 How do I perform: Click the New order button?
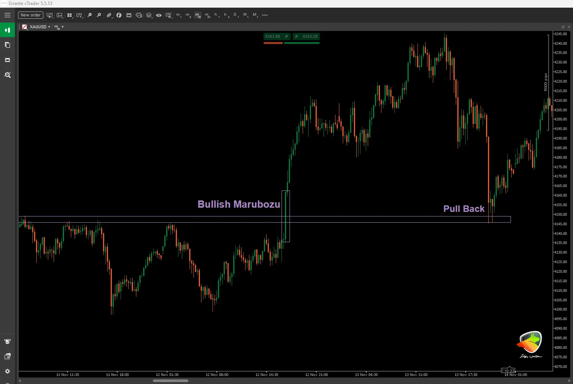coord(31,15)
